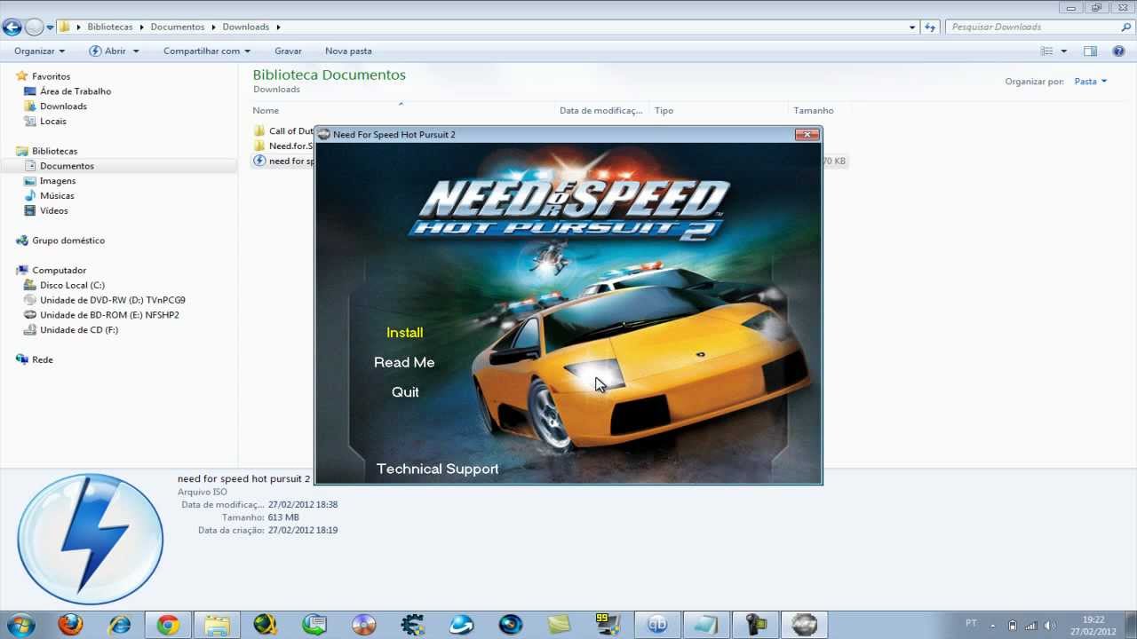Viewport: 1137px width, 639px height.
Task: Sort by the Nome column header
Action: click(x=266, y=111)
